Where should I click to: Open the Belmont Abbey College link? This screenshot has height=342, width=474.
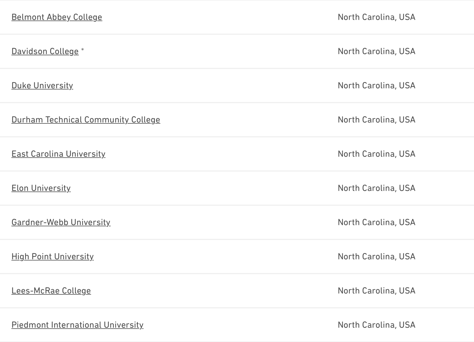click(x=57, y=17)
